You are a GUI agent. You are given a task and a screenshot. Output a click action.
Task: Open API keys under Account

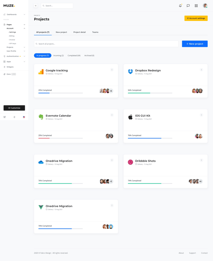point(13,43)
